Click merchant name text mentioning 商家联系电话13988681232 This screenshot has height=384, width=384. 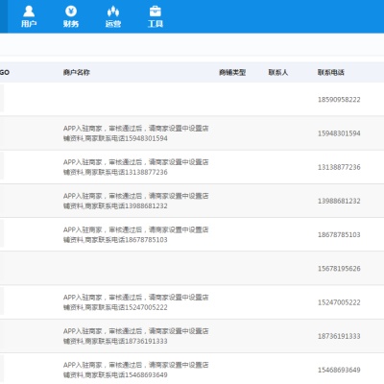[x=136, y=201]
